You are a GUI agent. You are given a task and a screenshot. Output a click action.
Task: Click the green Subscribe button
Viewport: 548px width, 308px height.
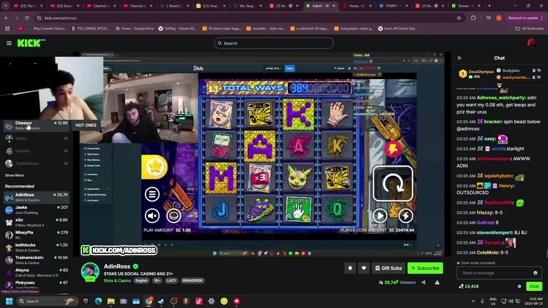tap(425, 268)
